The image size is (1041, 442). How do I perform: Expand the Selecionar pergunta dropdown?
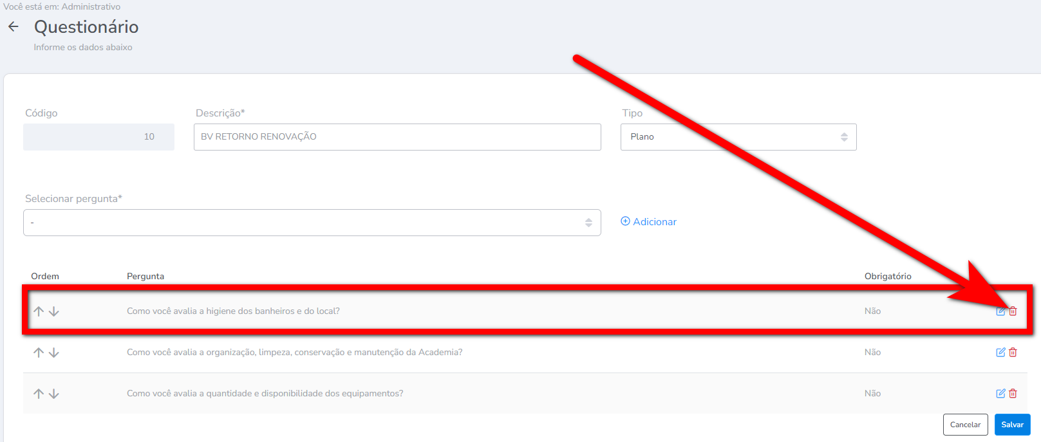(x=312, y=223)
